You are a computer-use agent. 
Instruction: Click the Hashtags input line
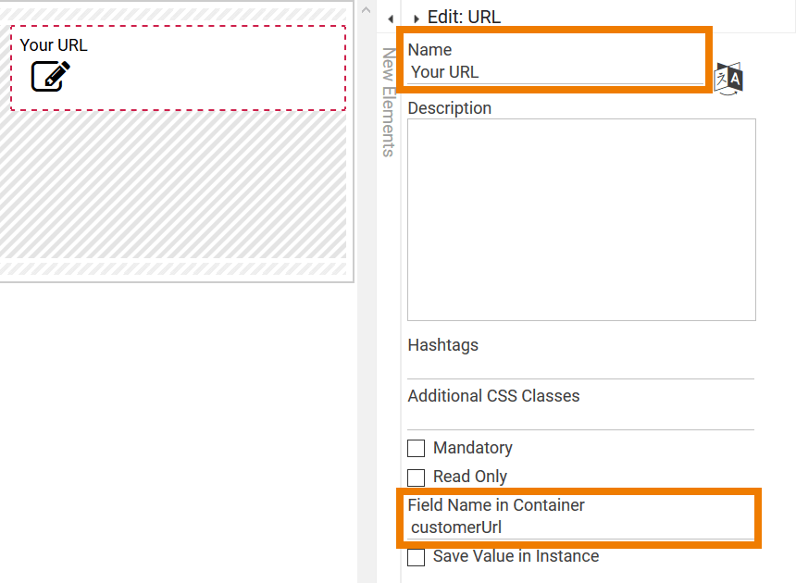(x=580, y=368)
